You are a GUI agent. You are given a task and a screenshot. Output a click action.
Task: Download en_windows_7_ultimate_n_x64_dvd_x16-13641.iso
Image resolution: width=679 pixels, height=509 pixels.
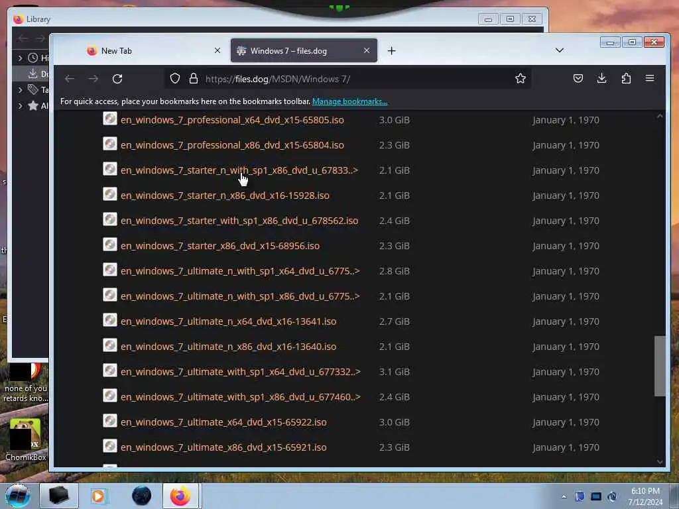pyautogui.click(x=228, y=321)
